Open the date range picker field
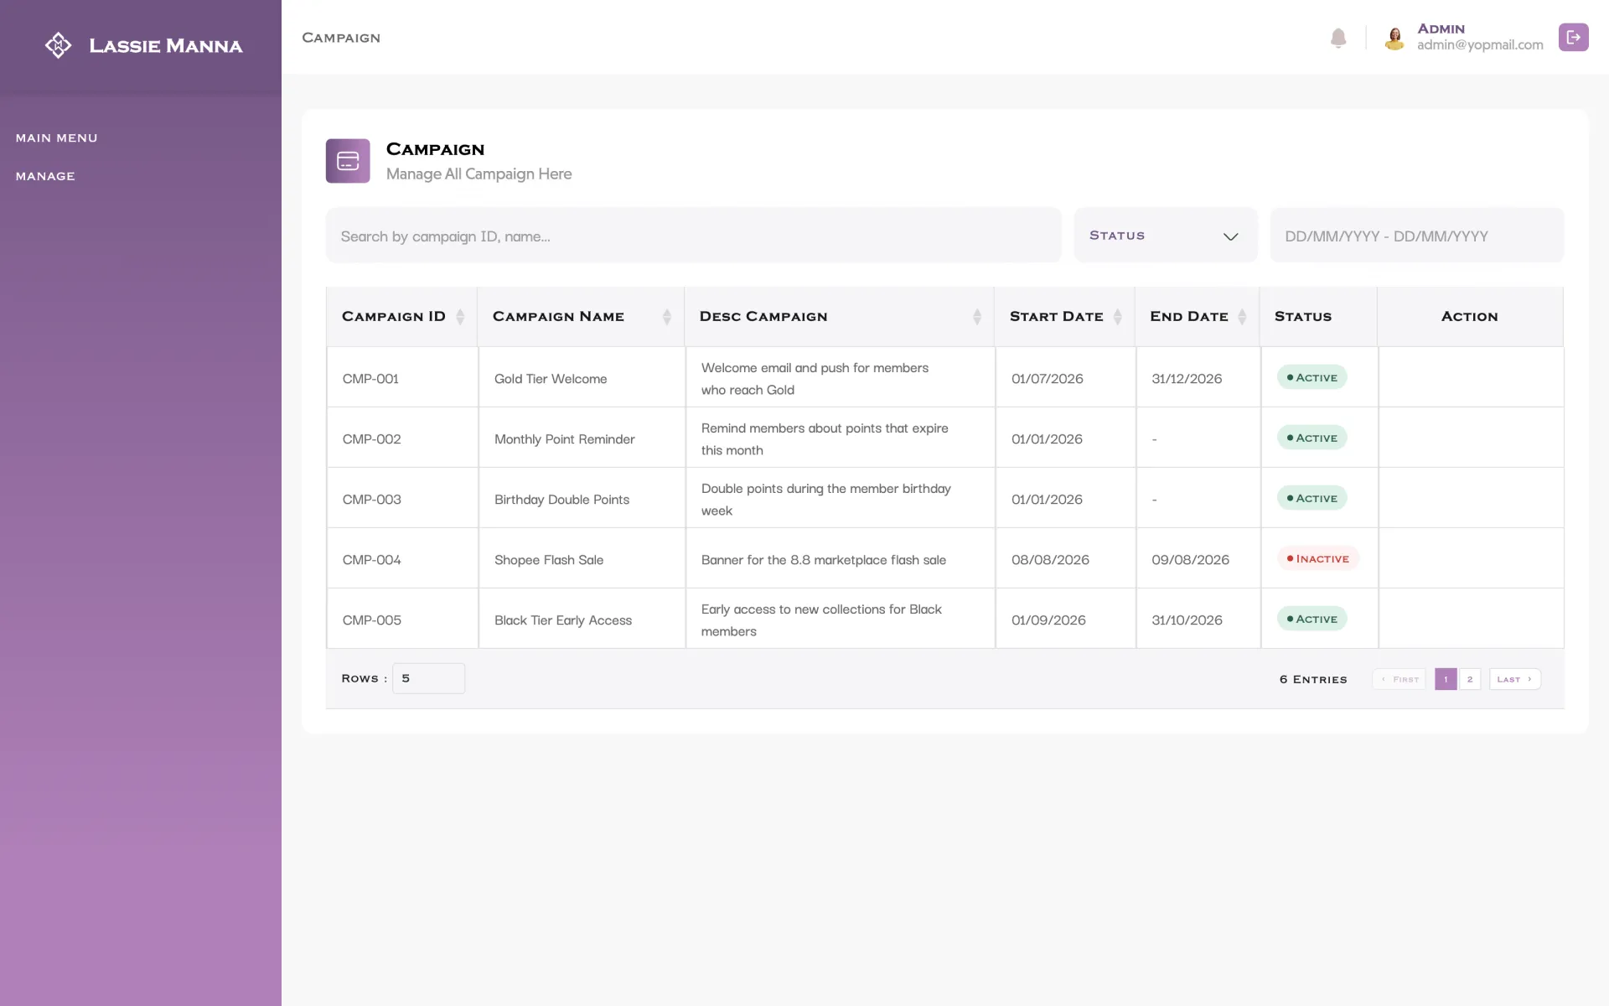 point(1416,236)
